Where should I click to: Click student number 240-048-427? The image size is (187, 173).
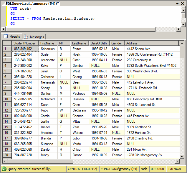[25, 122]
